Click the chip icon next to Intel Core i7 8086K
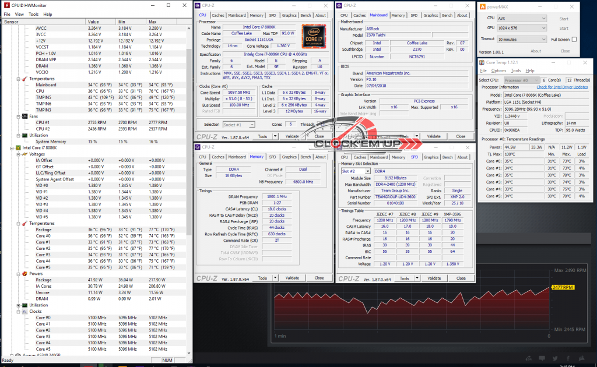The image size is (597, 367). coord(18,148)
